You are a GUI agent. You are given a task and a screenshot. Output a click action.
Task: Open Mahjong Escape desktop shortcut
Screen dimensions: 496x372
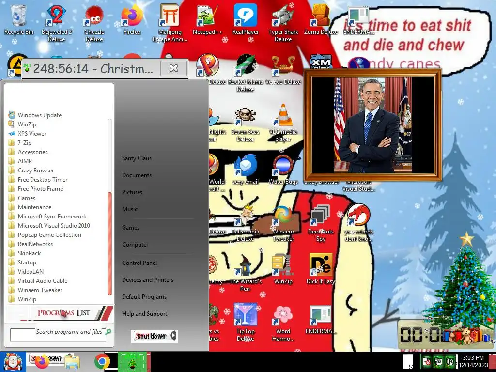coord(170,23)
